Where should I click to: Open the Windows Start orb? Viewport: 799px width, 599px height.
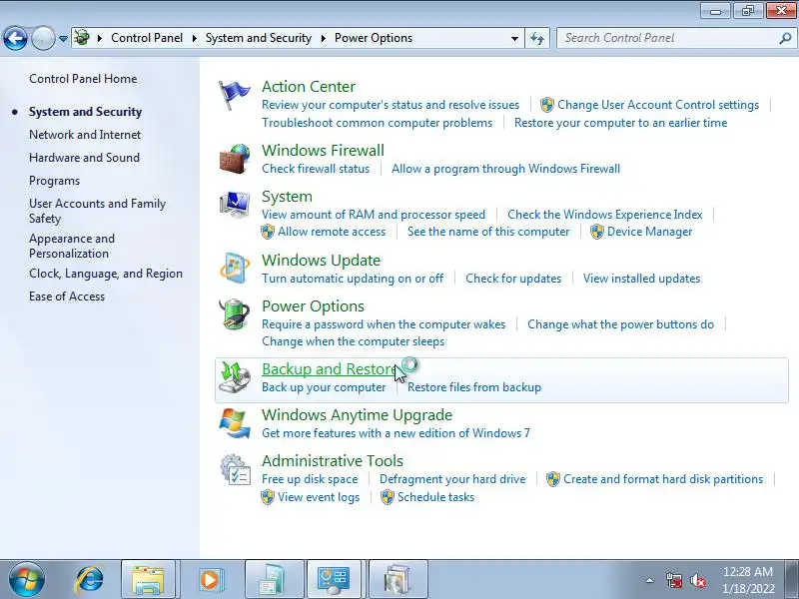pyautogui.click(x=27, y=580)
